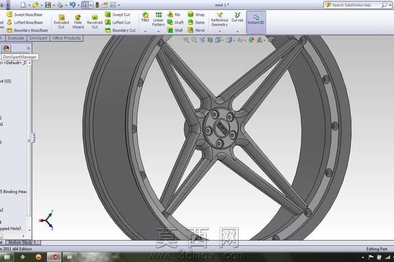
Task: Expand the Fillet dropdown arrow
Action: [146, 31]
